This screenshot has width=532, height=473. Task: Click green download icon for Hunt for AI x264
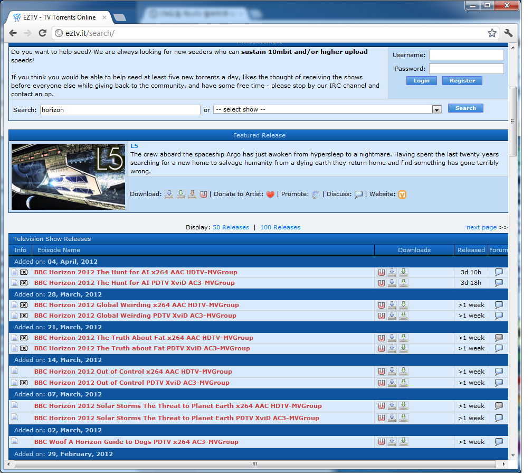(403, 273)
